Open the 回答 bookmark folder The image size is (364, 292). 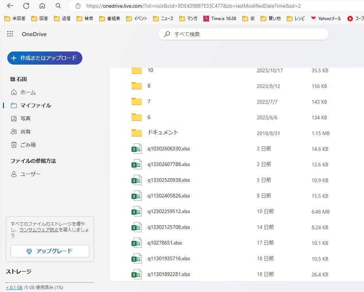click(x=40, y=19)
